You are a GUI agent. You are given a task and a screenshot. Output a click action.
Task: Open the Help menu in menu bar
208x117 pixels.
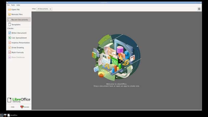click(x=18, y=5)
